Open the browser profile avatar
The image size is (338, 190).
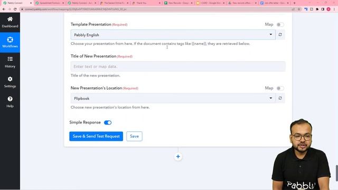(328, 9)
